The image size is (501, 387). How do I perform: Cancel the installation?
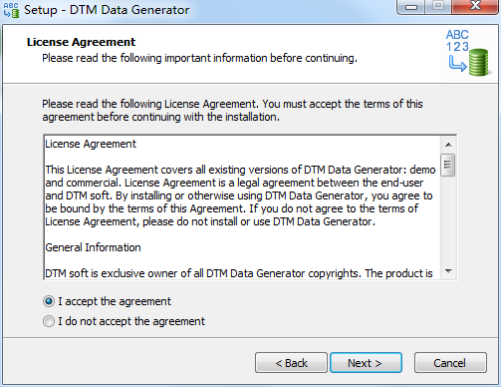(450, 363)
